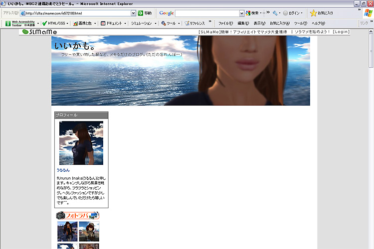
Task: Click the profile avatar picture
Action: (x=81, y=143)
